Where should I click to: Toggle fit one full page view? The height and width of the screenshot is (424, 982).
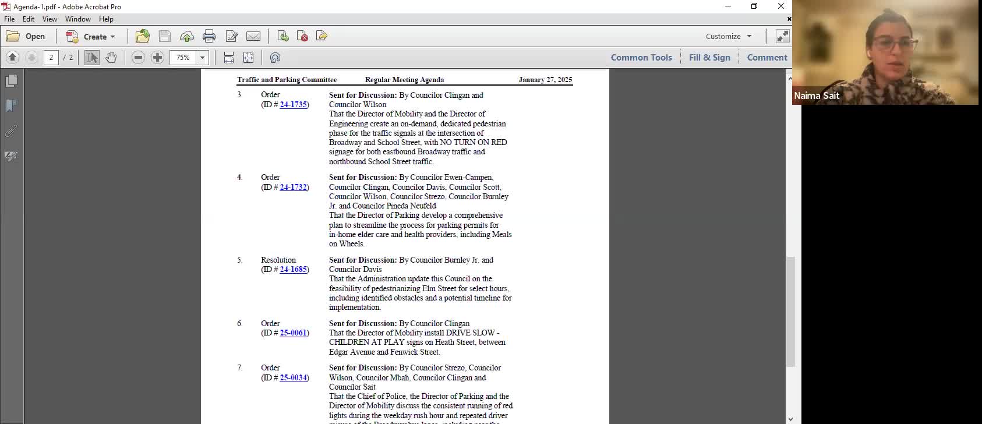click(249, 58)
